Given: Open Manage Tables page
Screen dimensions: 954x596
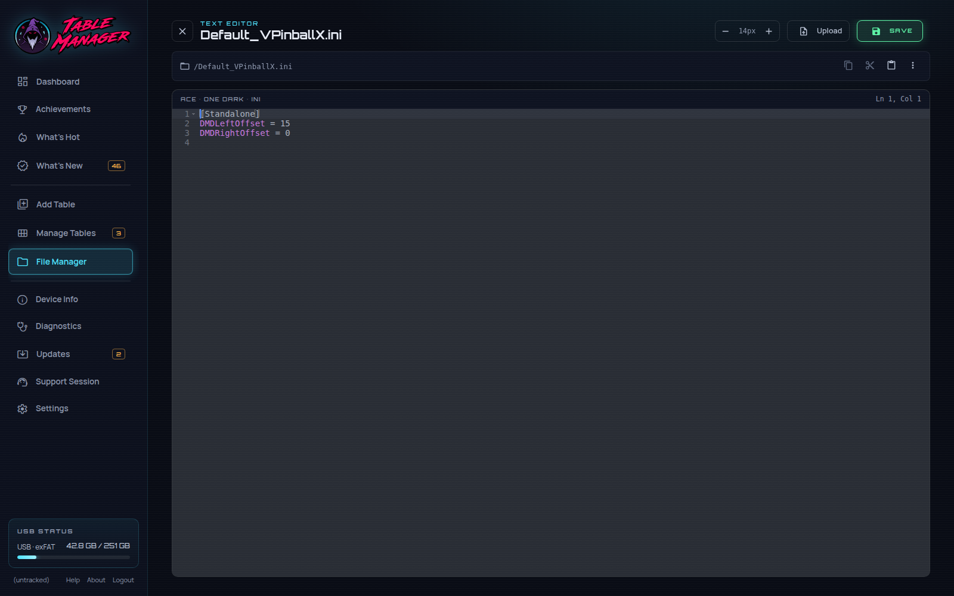Looking at the screenshot, I should point(70,233).
